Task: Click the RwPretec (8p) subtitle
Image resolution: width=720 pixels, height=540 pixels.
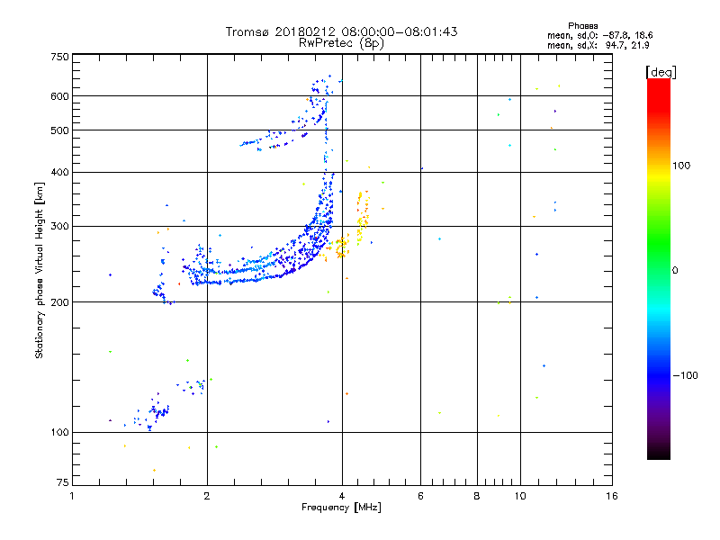Action: click(x=341, y=42)
